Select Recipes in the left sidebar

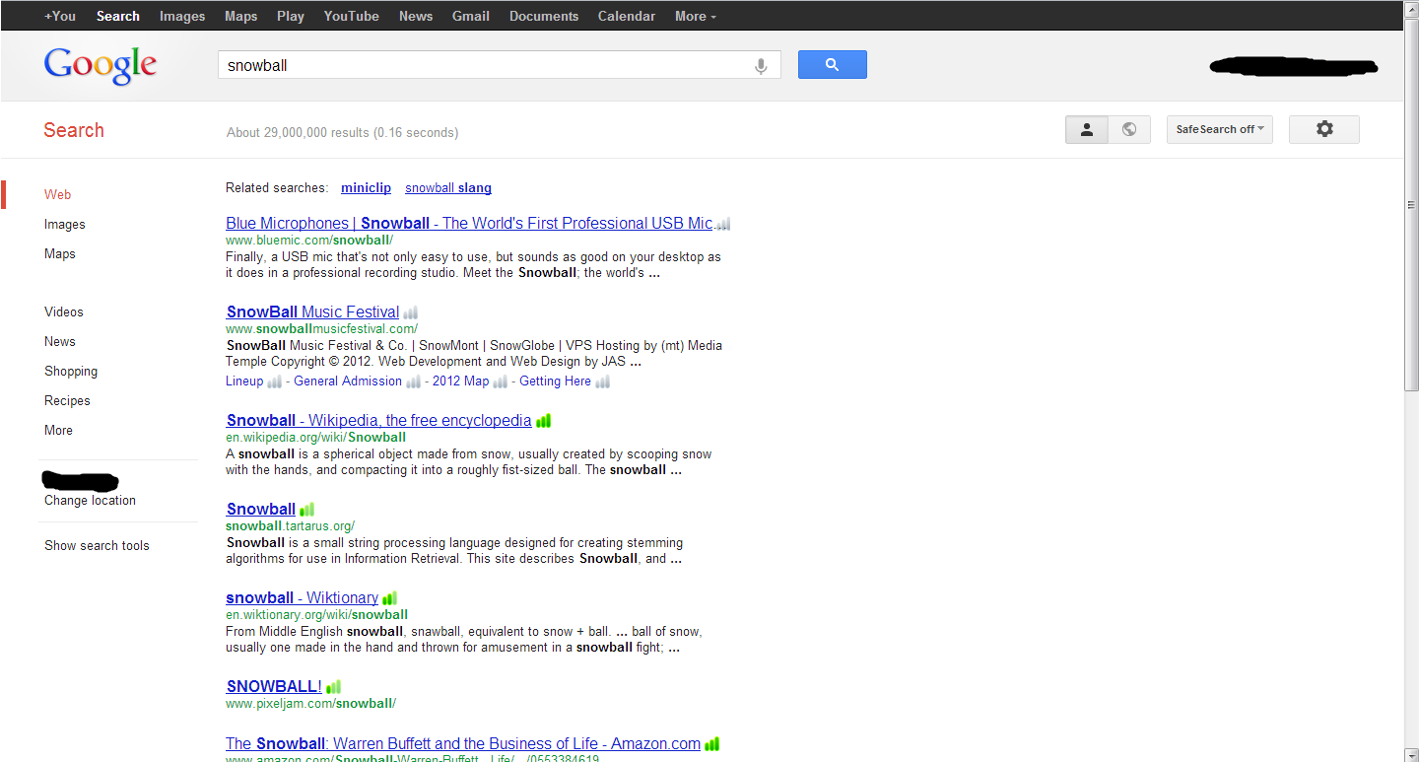click(x=67, y=400)
